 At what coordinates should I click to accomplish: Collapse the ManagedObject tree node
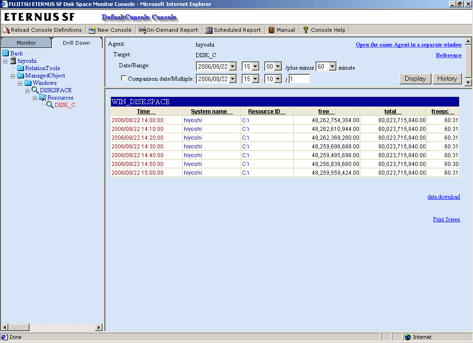pyautogui.click(x=13, y=76)
